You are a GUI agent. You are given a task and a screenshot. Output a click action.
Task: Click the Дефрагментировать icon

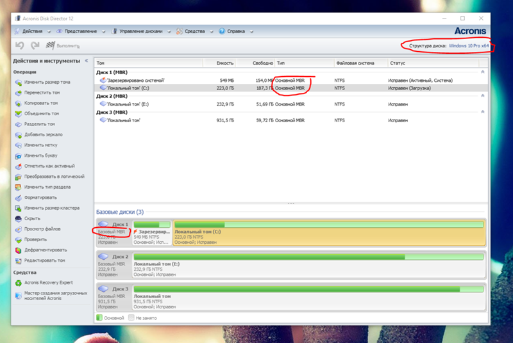pyautogui.click(x=19, y=250)
